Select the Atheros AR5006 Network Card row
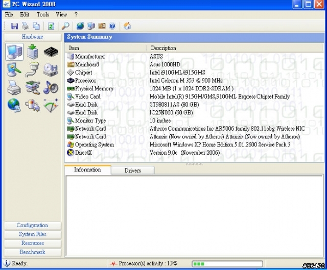327x270 pixels. pos(194,129)
